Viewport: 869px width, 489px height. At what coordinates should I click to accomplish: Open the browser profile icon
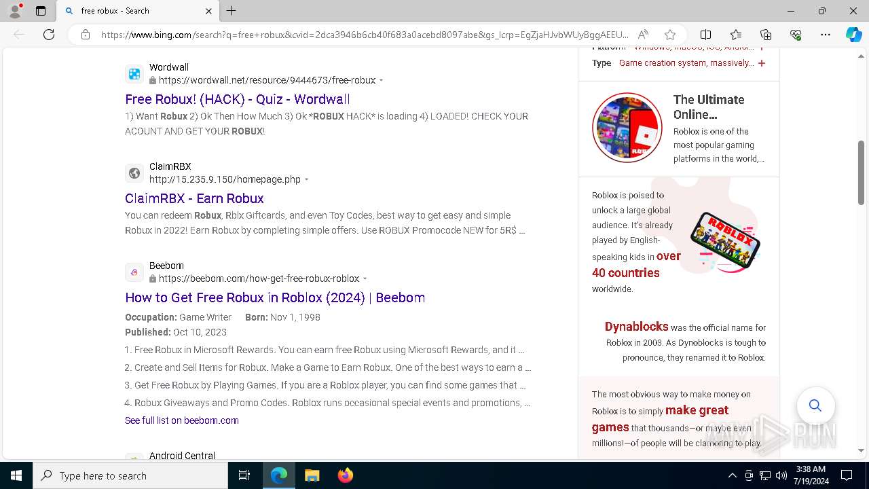pyautogui.click(x=15, y=11)
